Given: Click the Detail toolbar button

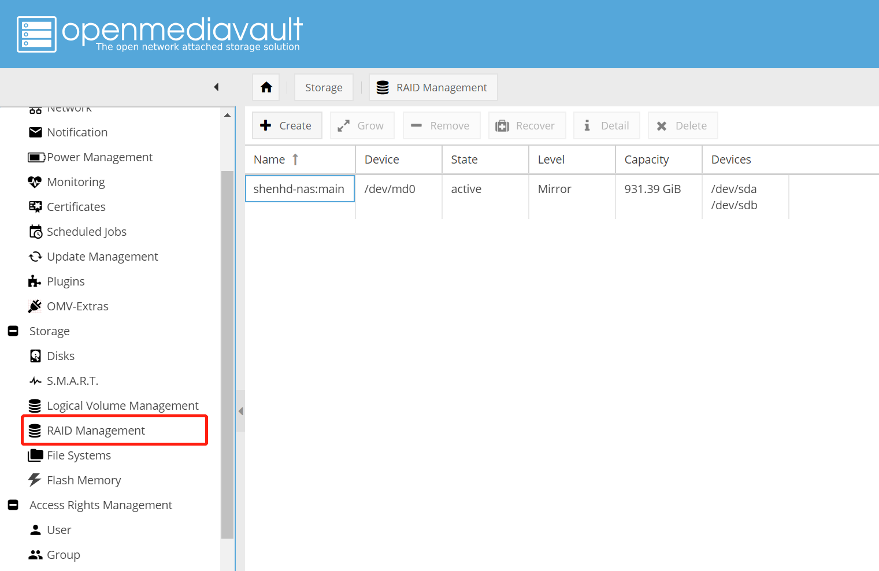Looking at the screenshot, I should (x=606, y=125).
